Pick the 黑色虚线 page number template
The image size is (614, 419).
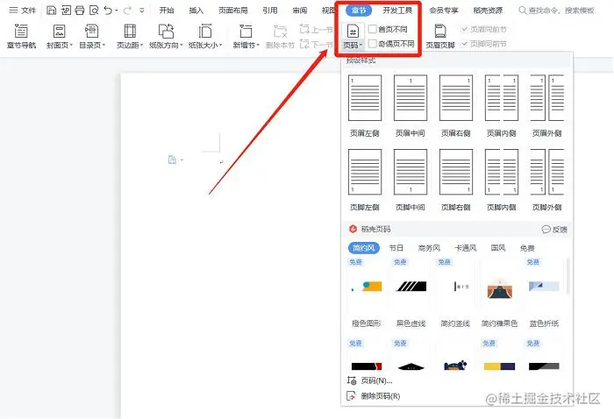tap(411, 294)
